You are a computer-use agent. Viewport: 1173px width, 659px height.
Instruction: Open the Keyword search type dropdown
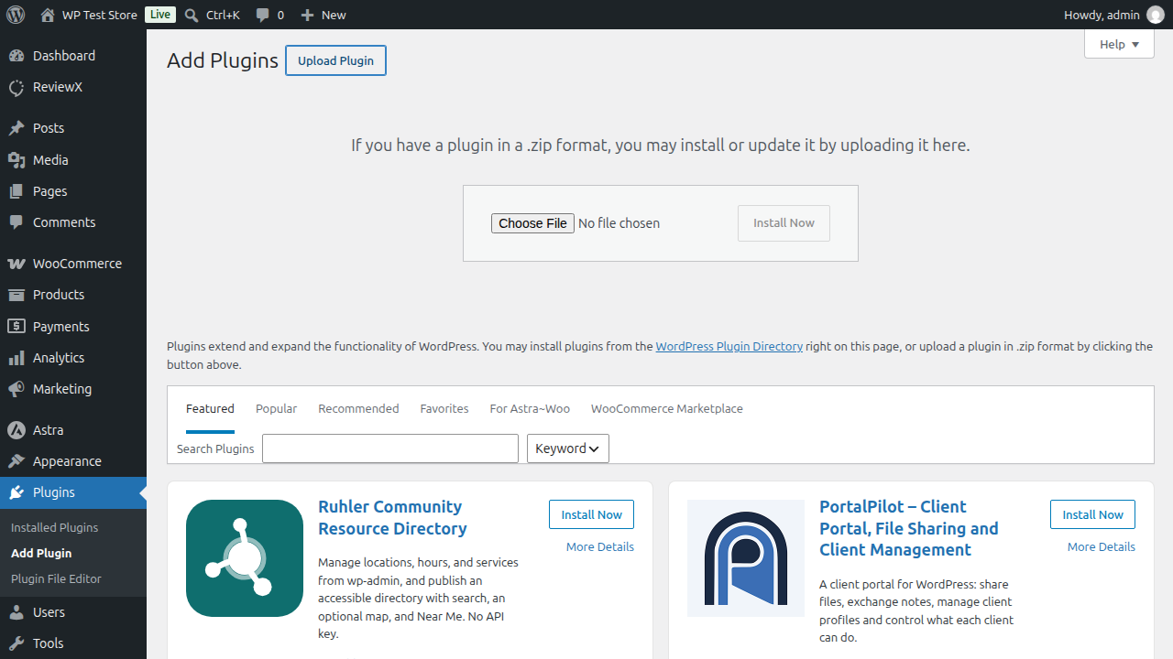tap(568, 448)
